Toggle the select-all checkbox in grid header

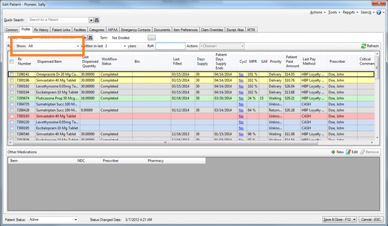[12, 62]
